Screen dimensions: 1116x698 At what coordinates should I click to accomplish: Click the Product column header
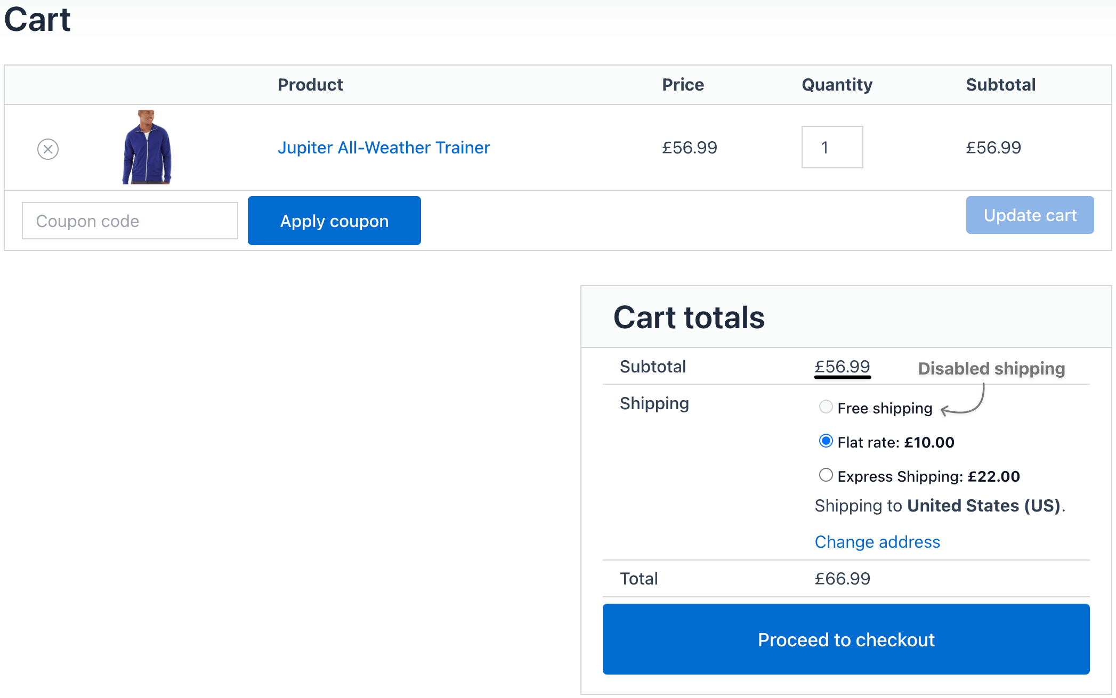click(x=310, y=85)
